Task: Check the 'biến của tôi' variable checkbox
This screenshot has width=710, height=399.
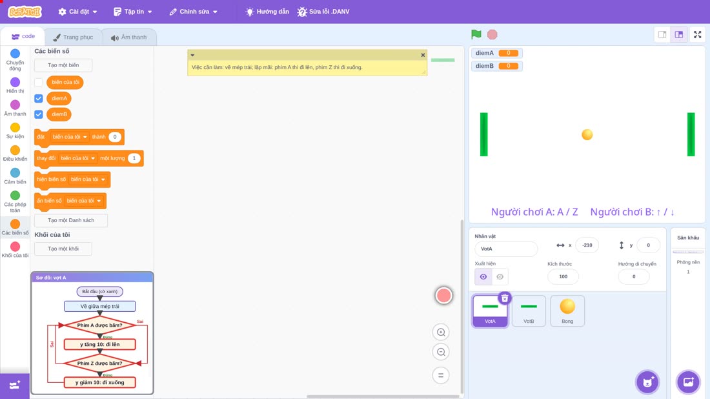Action: click(x=39, y=83)
